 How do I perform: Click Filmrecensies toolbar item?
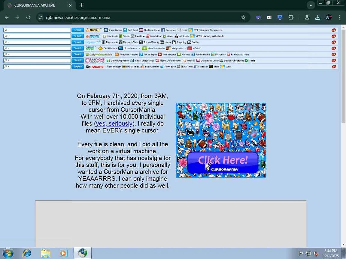[150, 67]
